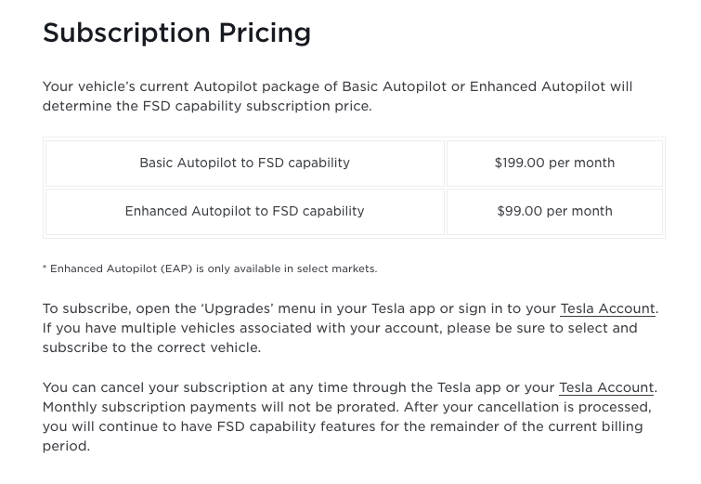Click the Subscription Pricing heading

(x=176, y=33)
